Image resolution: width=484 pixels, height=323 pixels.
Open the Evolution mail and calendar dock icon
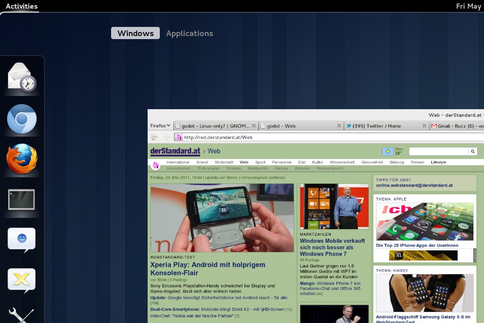point(22,77)
